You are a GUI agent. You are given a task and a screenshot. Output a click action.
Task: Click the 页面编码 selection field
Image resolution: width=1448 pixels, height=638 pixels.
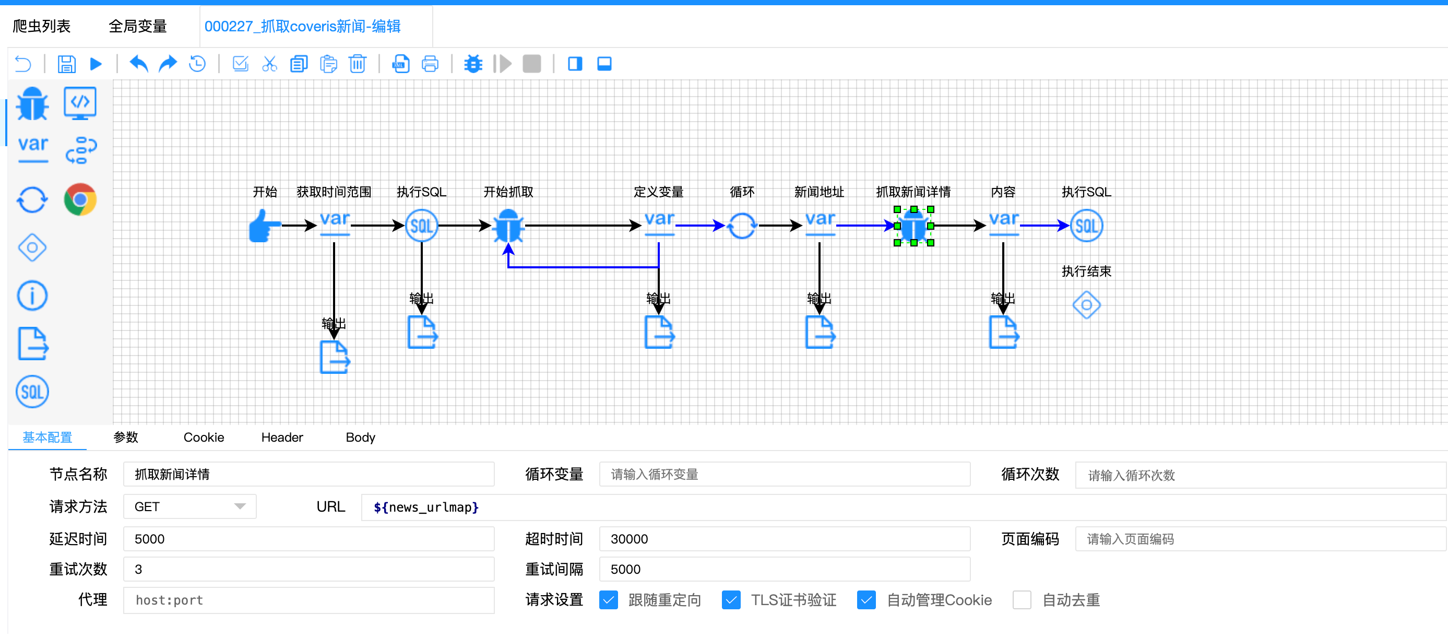(1259, 539)
